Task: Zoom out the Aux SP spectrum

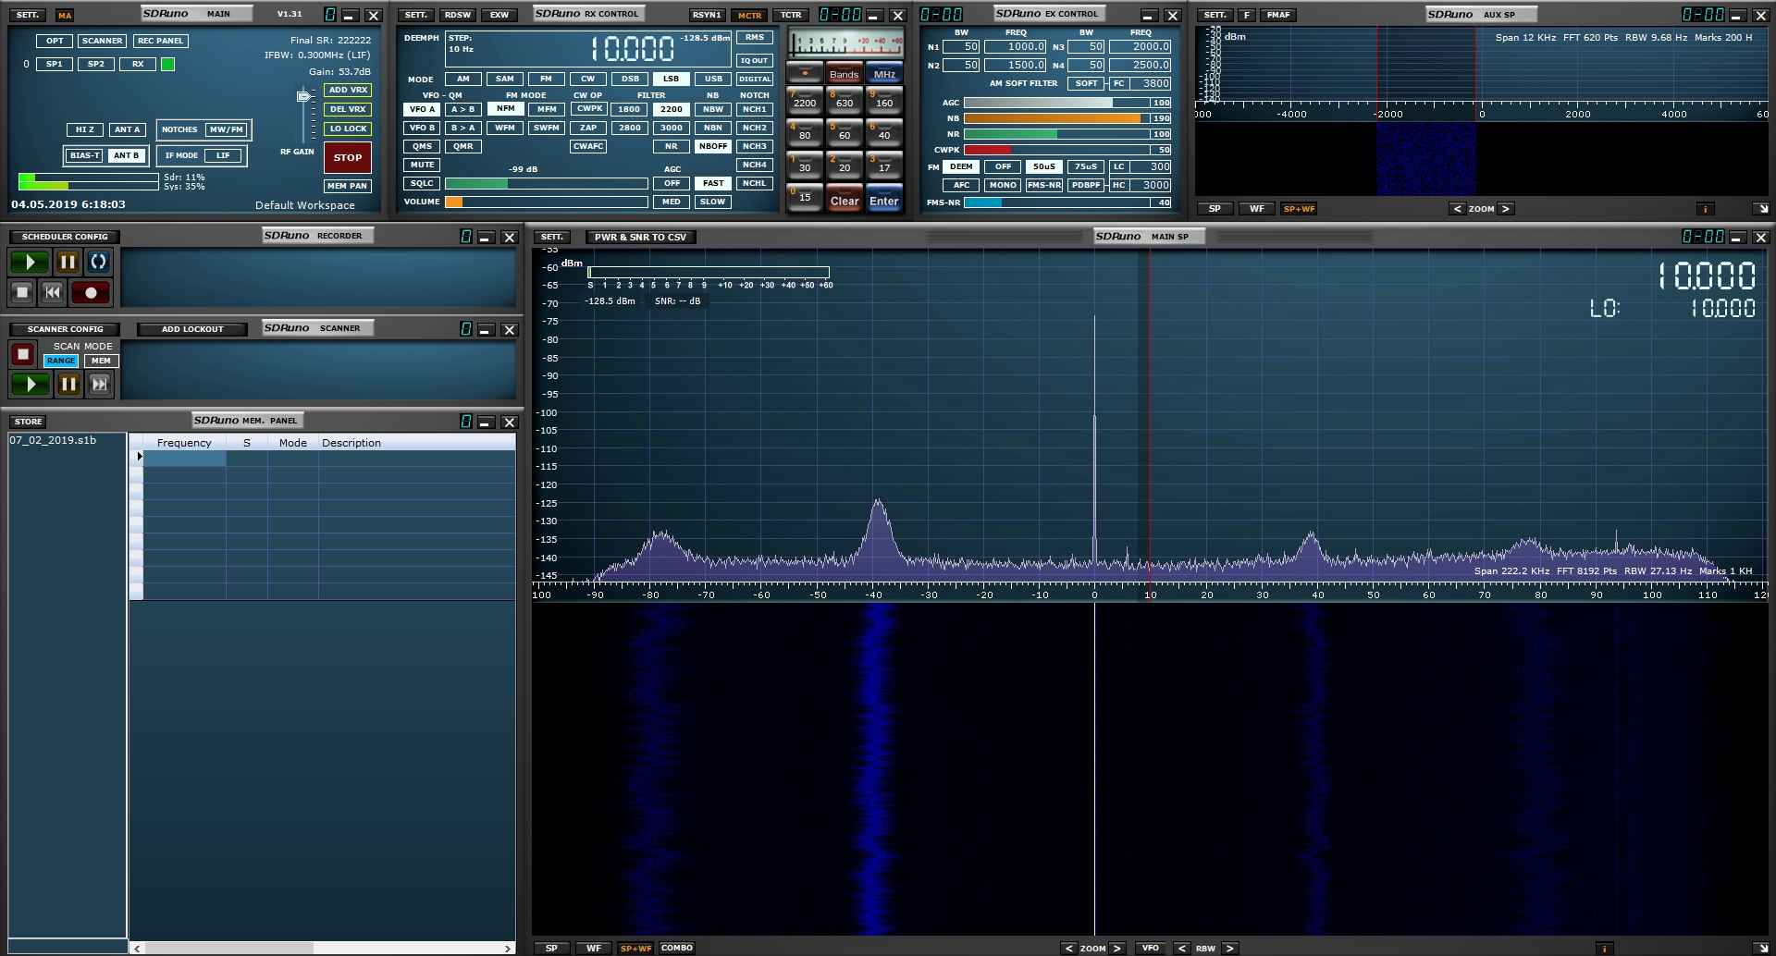Action: tap(1458, 209)
